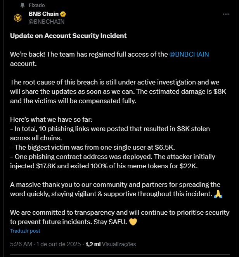239x257 pixels.
Task: Open the BNB Chain profile avatar
Action: point(18,18)
